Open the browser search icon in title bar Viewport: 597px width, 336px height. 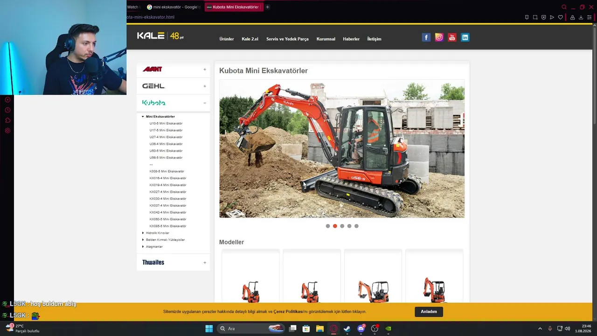pyautogui.click(x=564, y=7)
